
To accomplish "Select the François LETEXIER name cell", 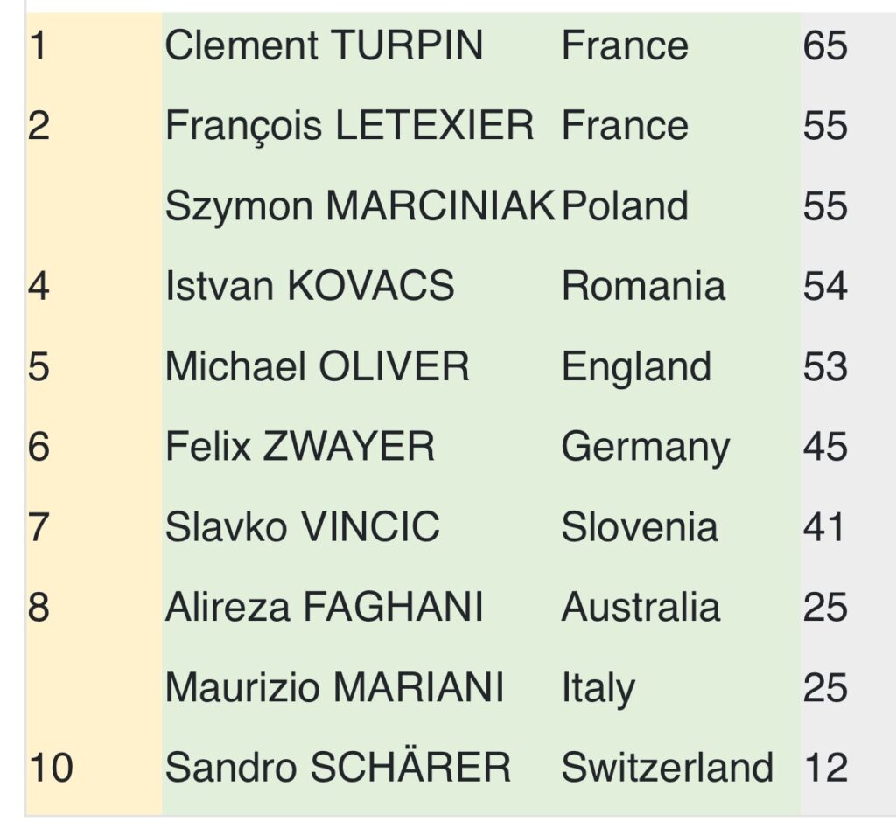I will [349, 126].
